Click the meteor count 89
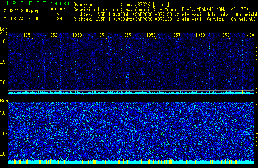258x168 pixels. pos(59,19)
